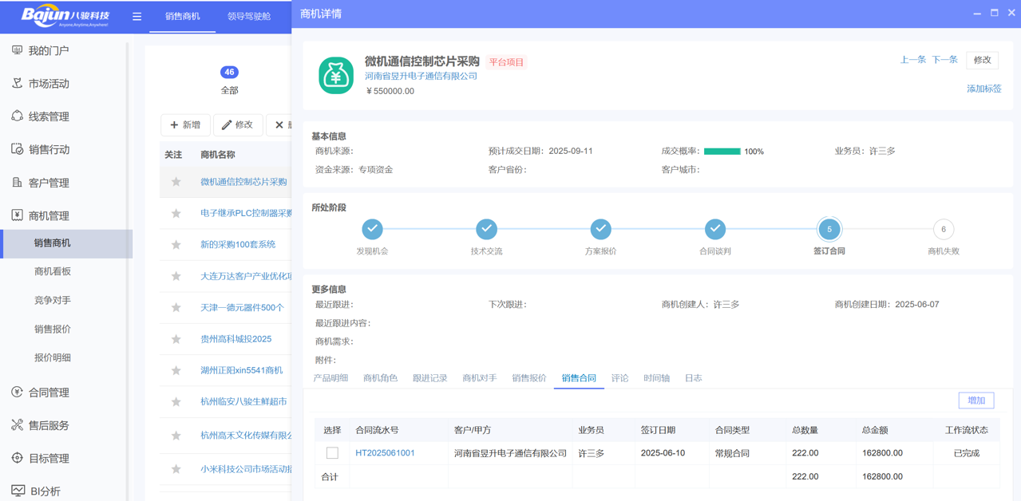Collapse the 商机管理 sidebar group
The height and width of the screenshot is (501, 1021).
[48, 215]
